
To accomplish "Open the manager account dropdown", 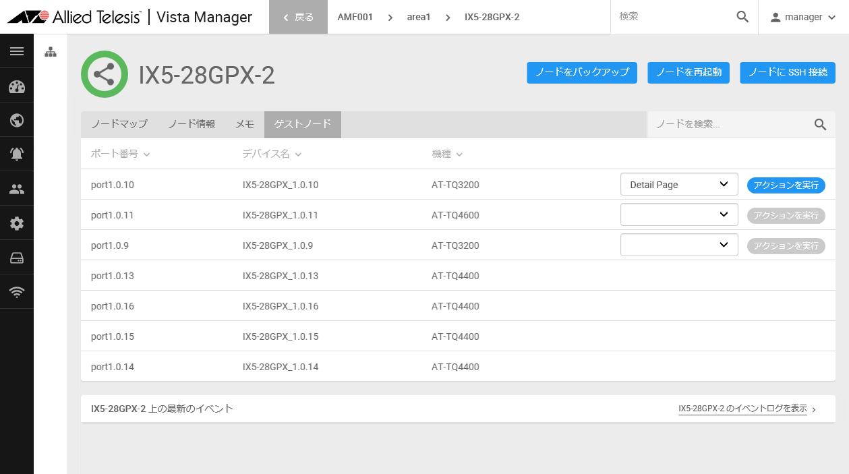I will (x=803, y=17).
